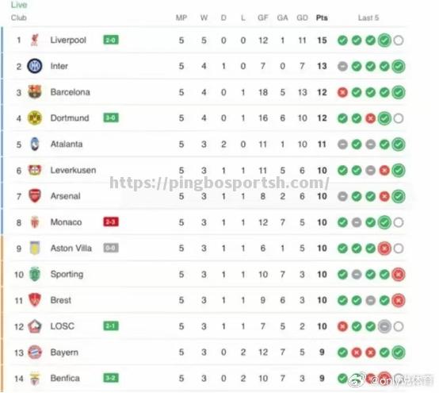
Task: Open Aston Villa's grey 0-0 score badge
Action: pyautogui.click(x=111, y=248)
